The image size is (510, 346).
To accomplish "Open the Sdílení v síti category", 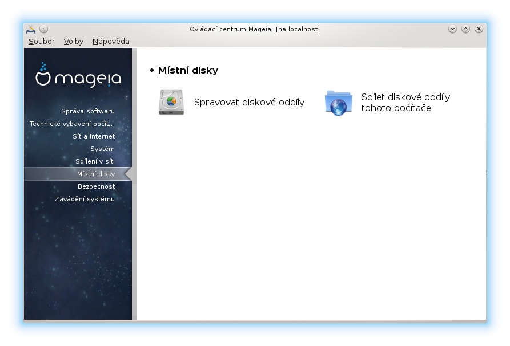I will pos(95,161).
